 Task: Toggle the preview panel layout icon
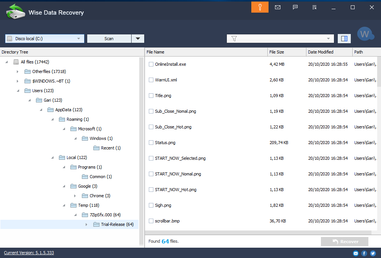[344, 39]
